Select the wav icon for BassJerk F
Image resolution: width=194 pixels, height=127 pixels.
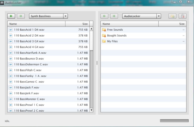click(11, 93)
